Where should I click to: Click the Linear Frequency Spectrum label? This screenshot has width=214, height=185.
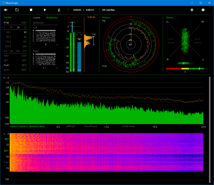27,126
